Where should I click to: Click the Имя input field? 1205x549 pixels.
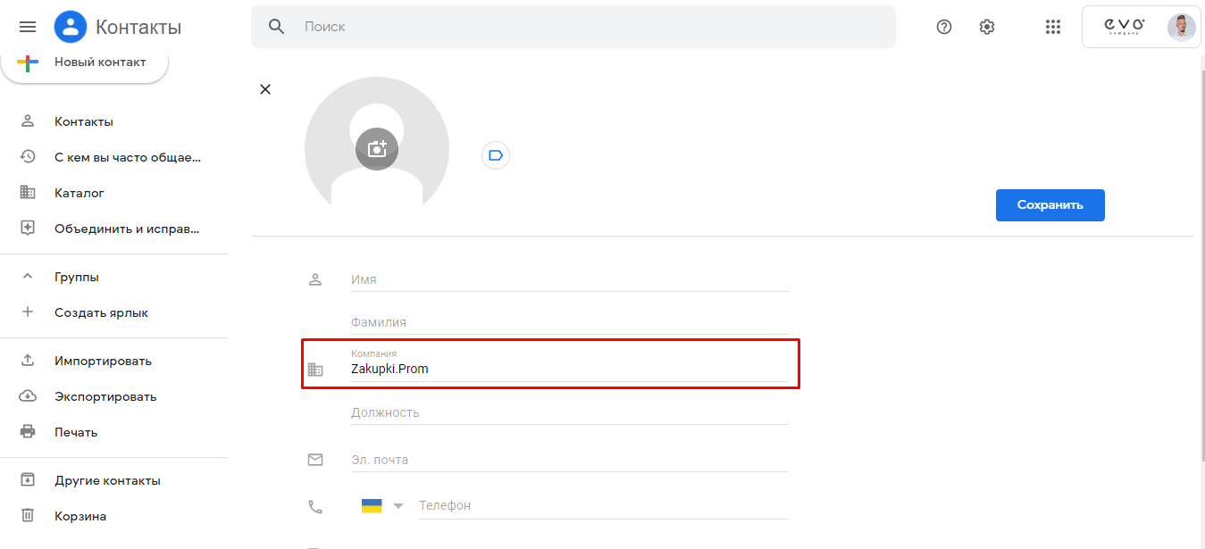569,279
